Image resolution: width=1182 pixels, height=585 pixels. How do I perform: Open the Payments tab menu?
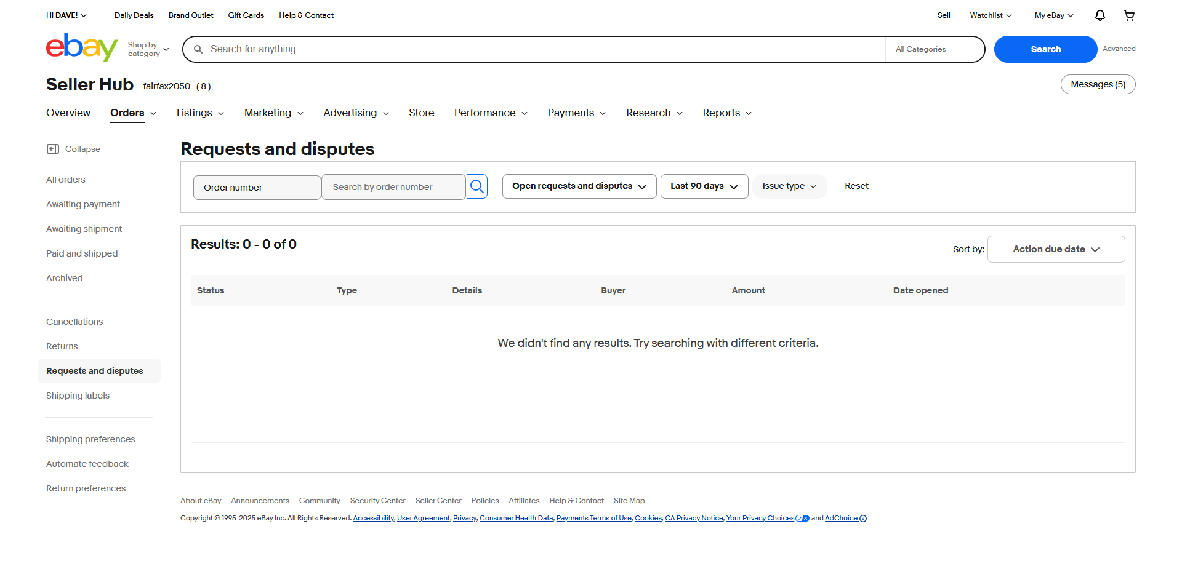(x=577, y=113)
